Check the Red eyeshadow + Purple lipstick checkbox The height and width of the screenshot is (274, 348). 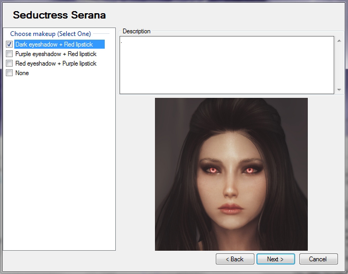tap(10, 63)
